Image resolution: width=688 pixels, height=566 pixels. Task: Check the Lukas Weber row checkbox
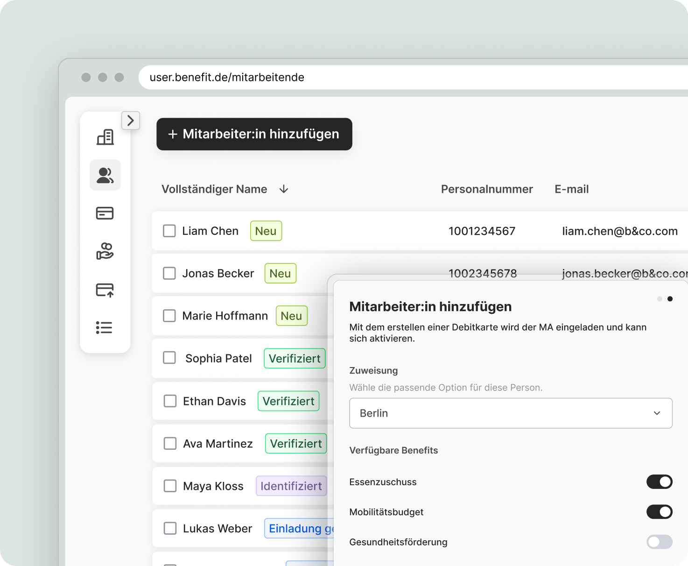[170, 528]
